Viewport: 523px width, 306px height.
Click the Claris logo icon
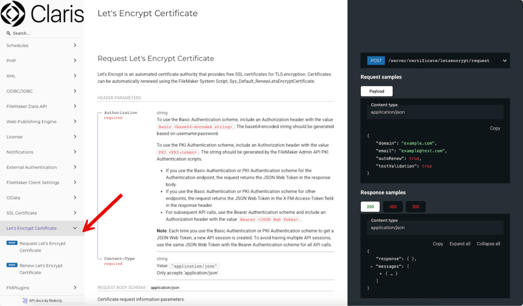point(13,14)
